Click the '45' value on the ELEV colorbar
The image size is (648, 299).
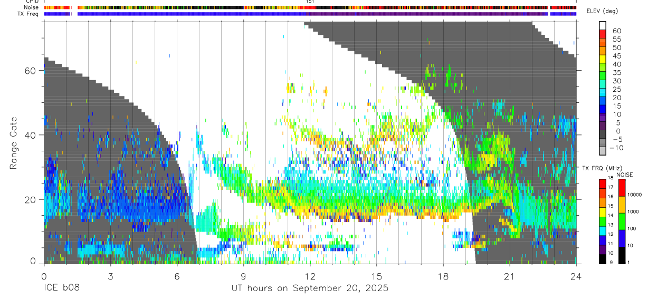coord(617,56)
